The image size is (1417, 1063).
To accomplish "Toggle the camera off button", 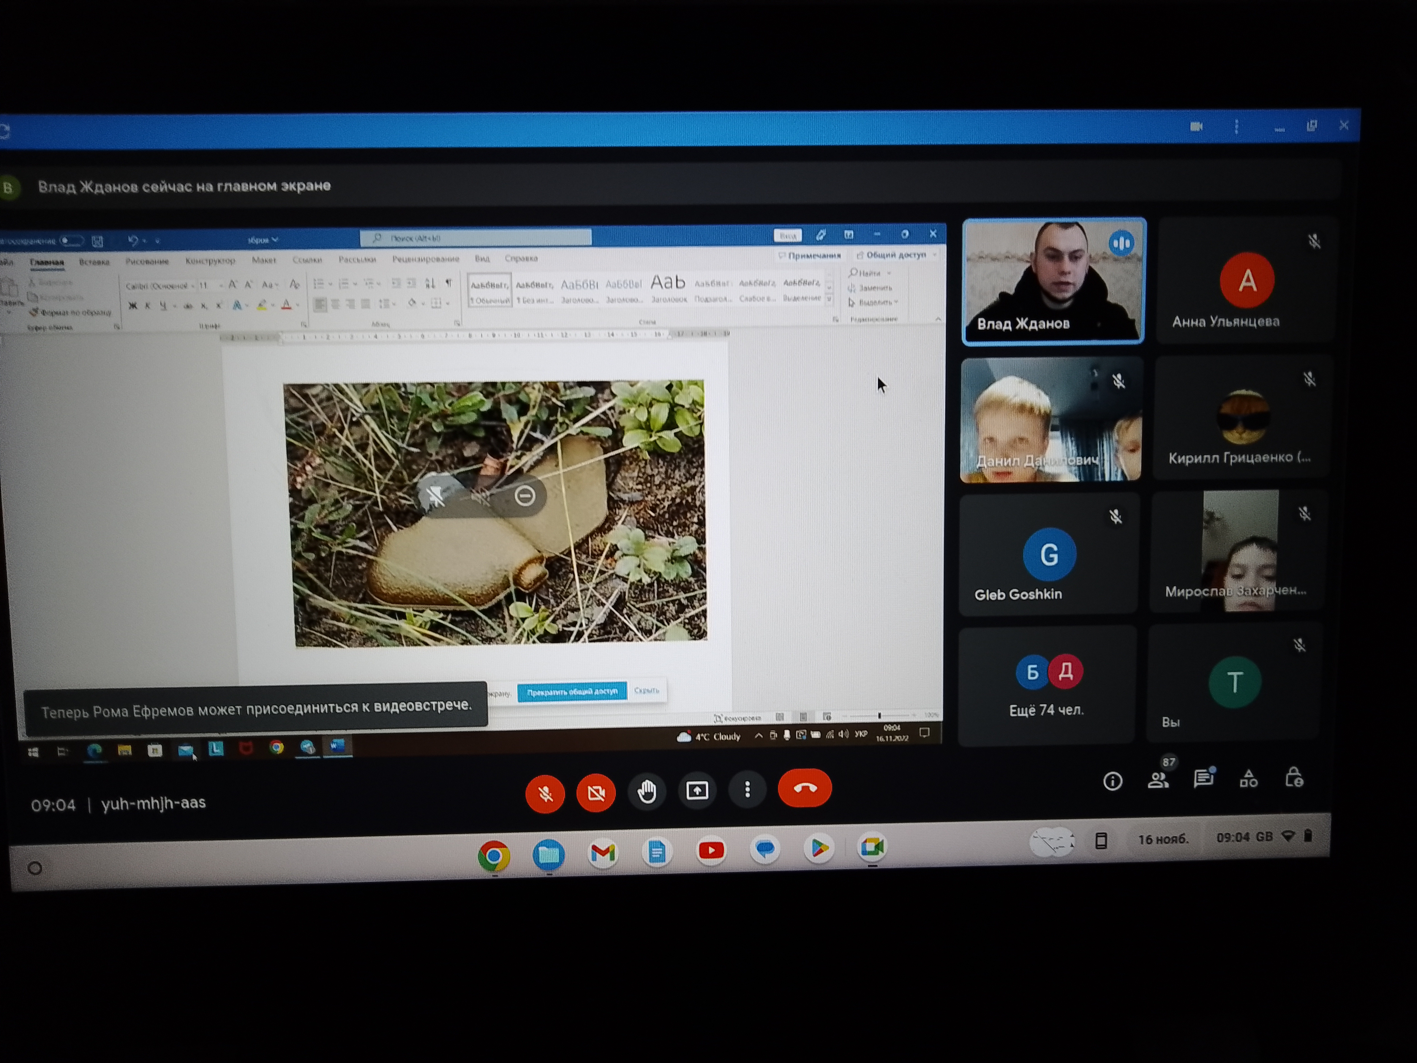I will click(x=596, y=792).
